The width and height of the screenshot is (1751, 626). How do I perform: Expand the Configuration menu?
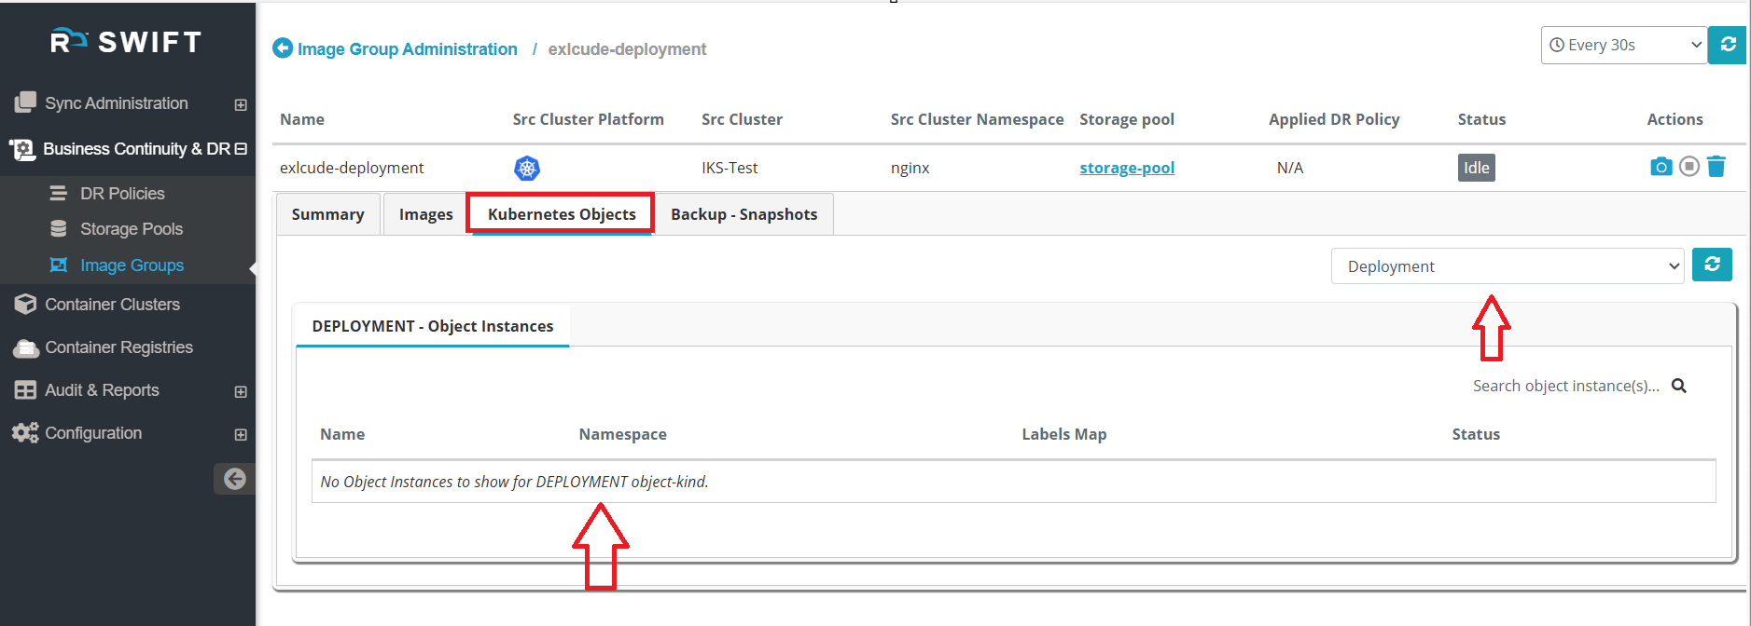coord(241,434)
